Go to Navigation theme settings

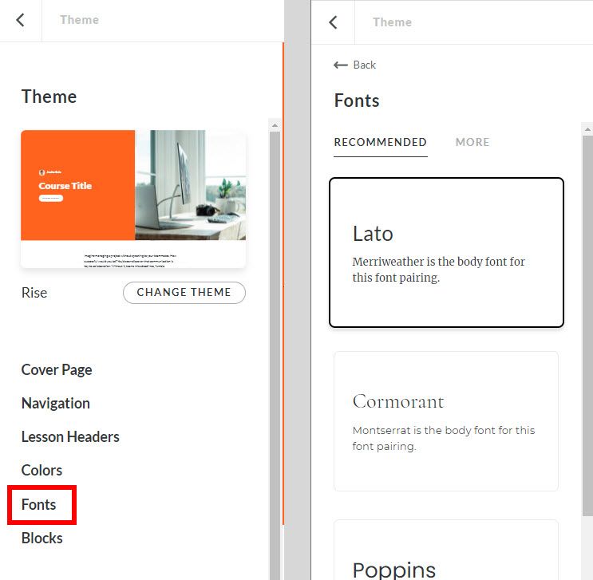click(x=56, y=403)
